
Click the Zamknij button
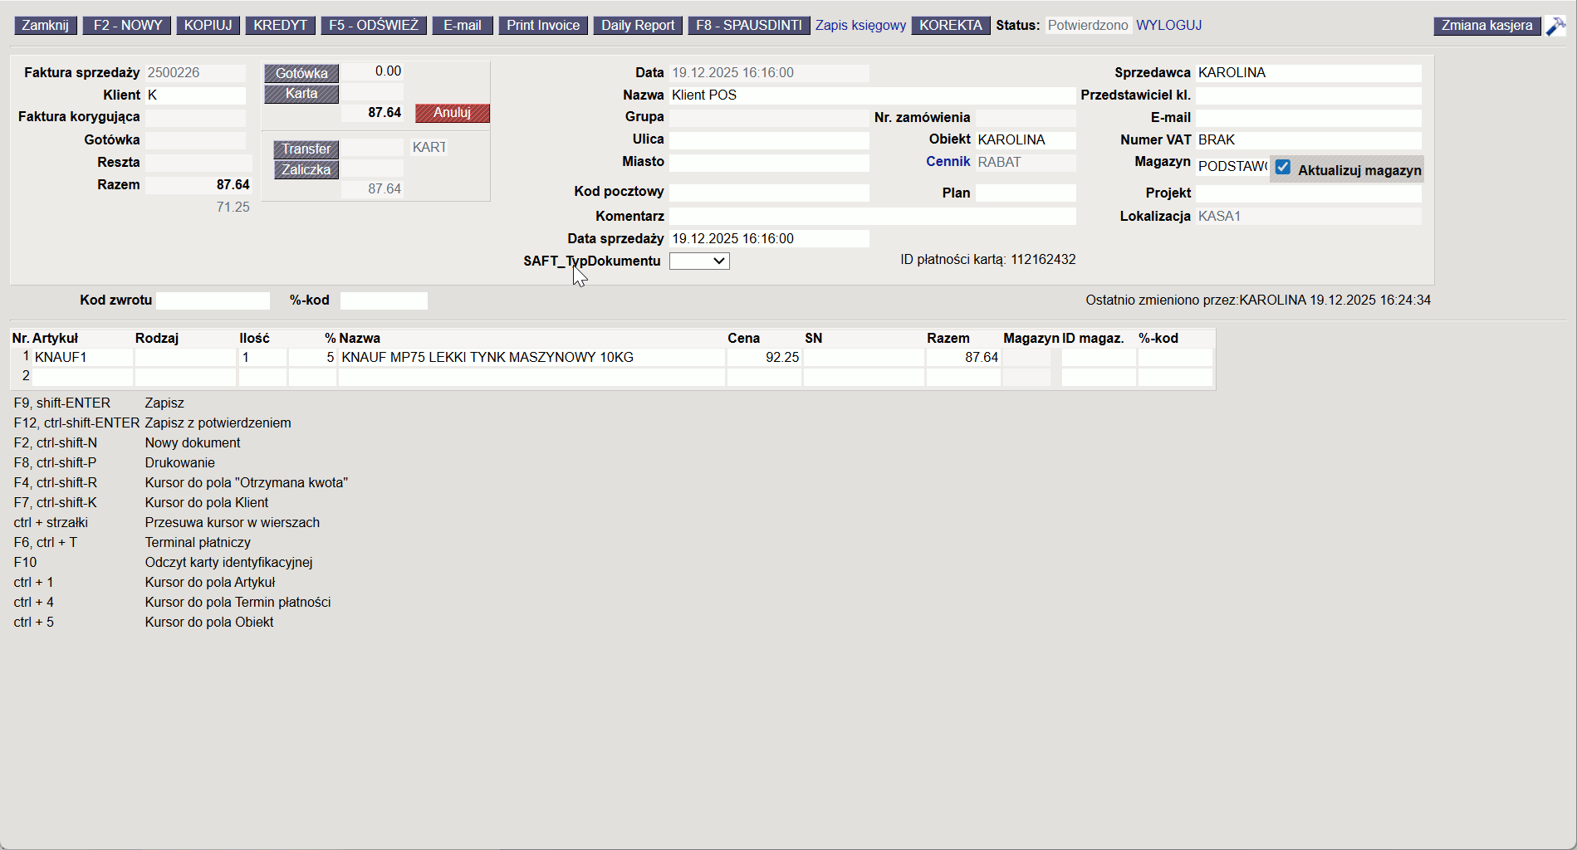46,26
